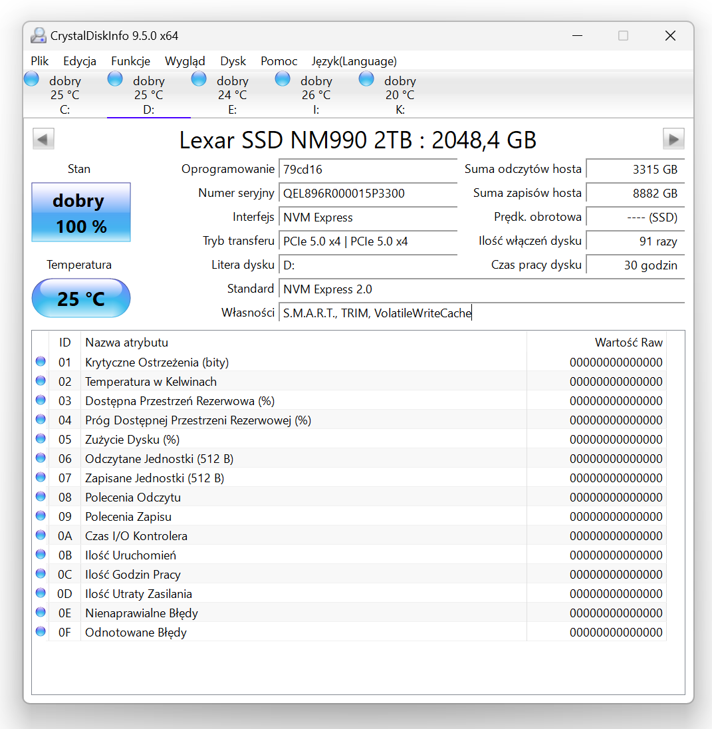Select the E: drive status orb

pyautogui.click(x=199, y=79)
